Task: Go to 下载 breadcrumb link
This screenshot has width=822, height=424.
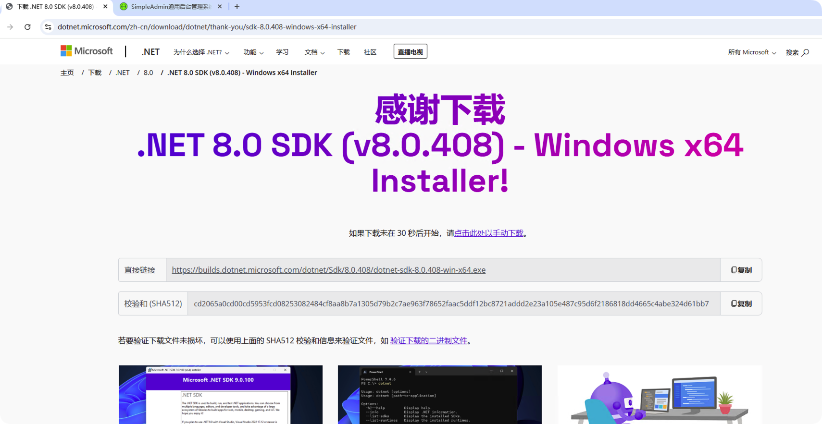Action: [x=95, y=73]
